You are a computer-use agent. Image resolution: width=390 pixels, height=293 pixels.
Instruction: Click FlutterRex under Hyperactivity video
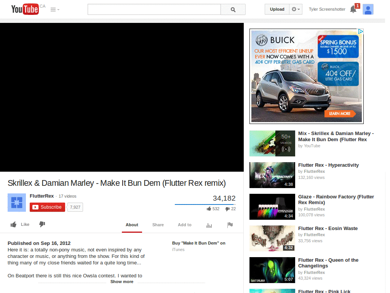314,171
